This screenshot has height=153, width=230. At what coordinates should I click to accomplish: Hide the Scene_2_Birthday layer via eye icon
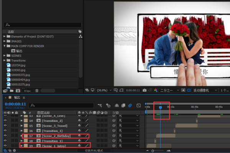tap(5, 136)
